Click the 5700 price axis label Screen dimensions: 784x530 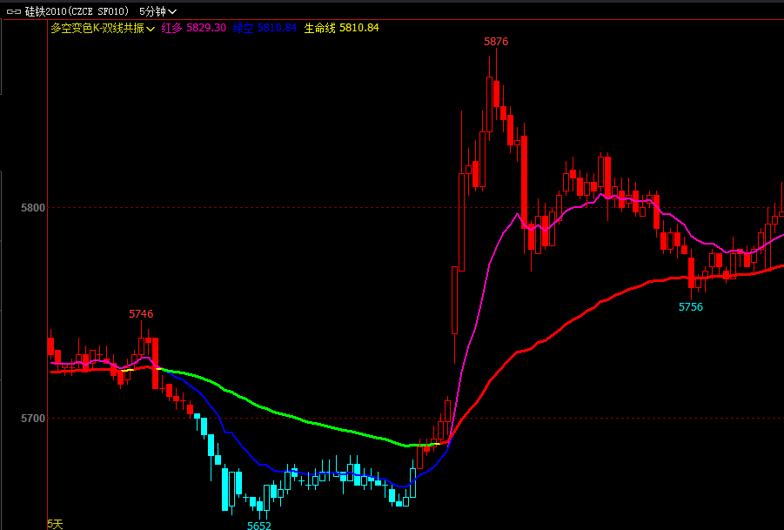pos(32,418)
